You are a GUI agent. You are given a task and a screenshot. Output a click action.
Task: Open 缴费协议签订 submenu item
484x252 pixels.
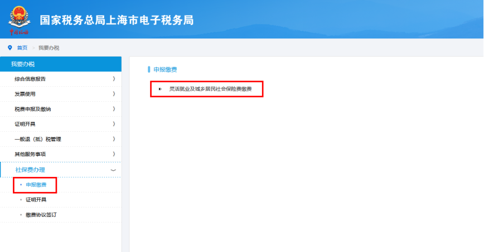(x=41, y=215)
